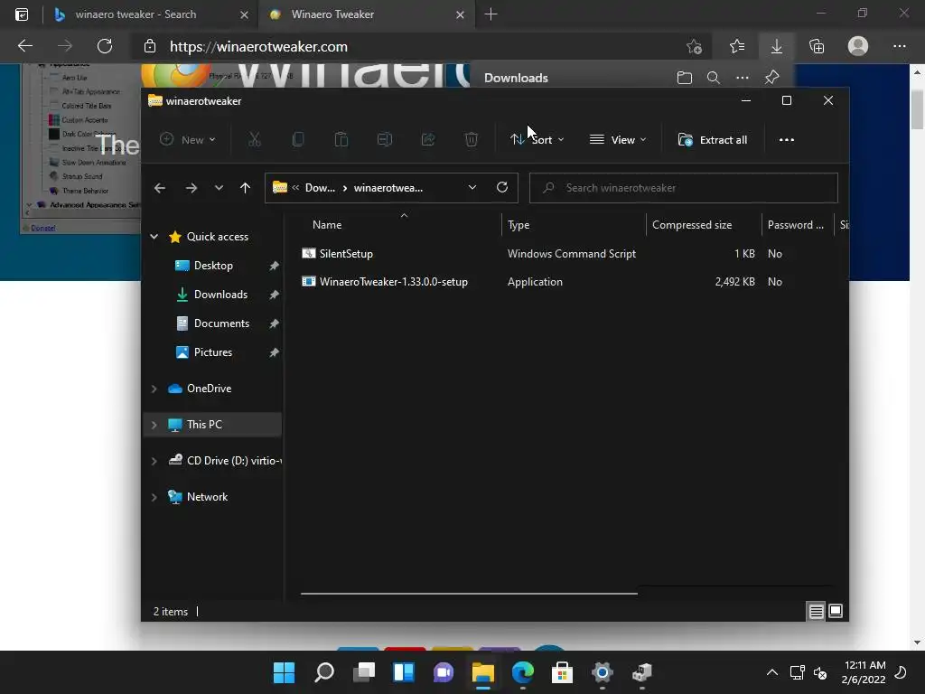Click the Cut icon in Explorer toolbar
The width and height of the screenshot is (925, 694).
tap(254, 140)
